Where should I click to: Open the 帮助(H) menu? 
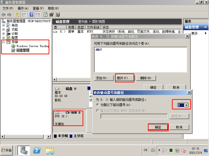[x=53, y=8]
